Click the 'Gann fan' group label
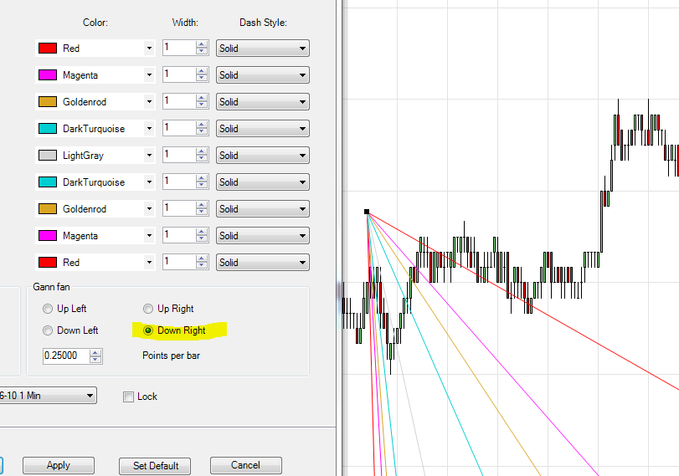679x476 pixels. click(x=51, y=287)
